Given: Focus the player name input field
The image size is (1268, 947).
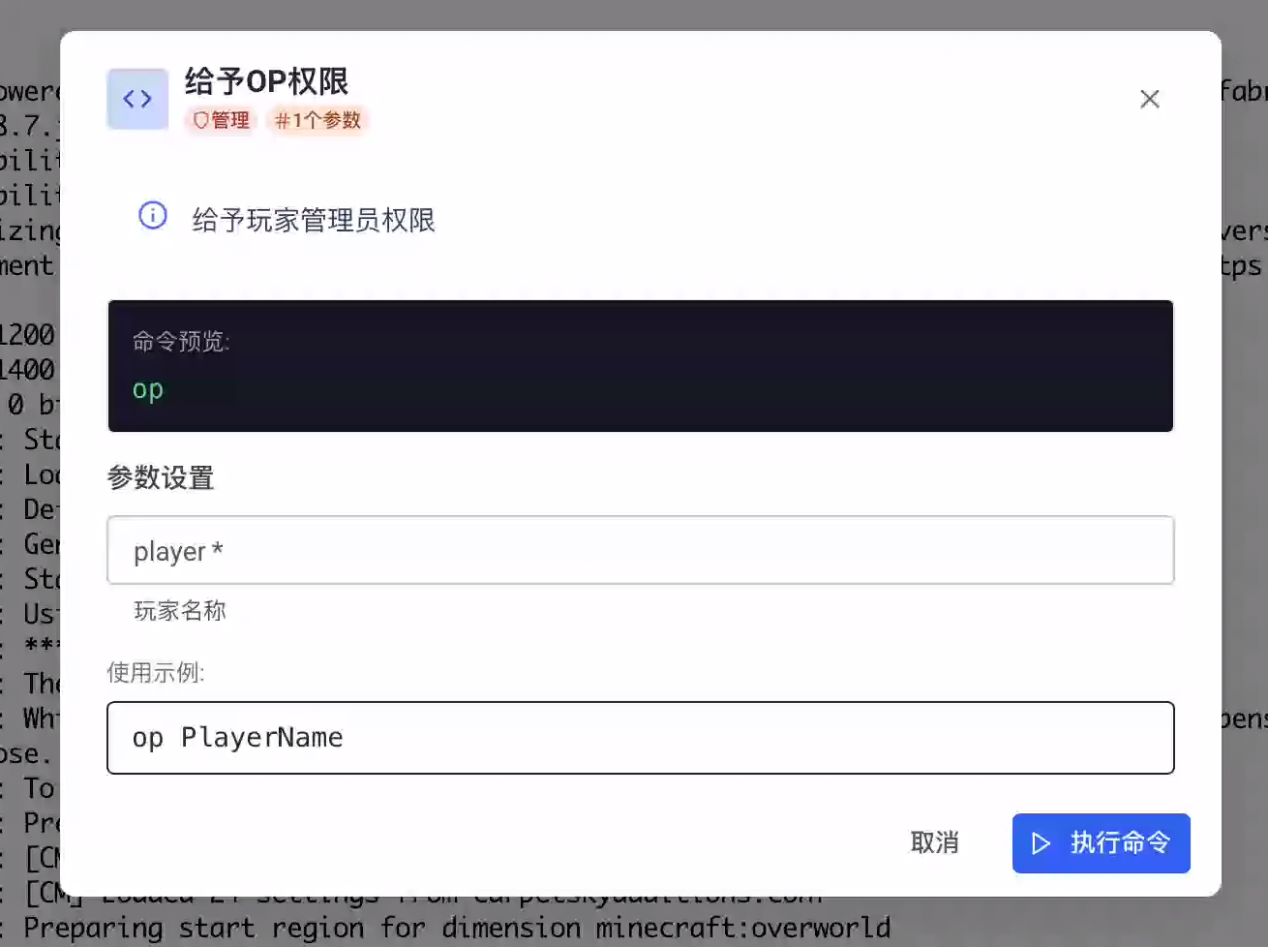Looking at the screenshot, I should click(x=641, y=550).
